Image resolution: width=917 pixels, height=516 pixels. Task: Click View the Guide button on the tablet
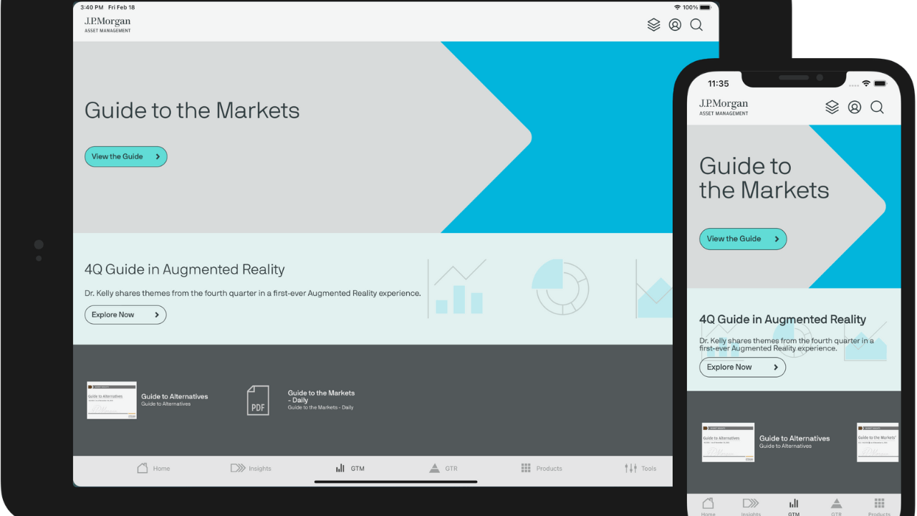tap(126, 156)
